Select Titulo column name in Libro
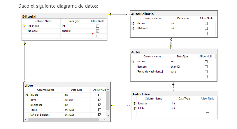 [33, 110]
